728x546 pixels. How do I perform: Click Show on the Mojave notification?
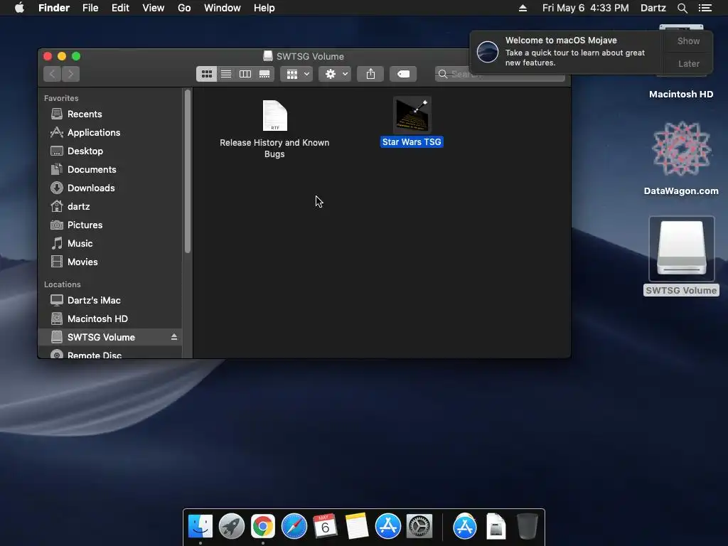[x=688, y=41]
